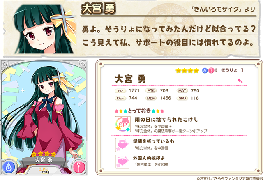263x180 pixels.
Task: Click the small pink staff icon beside そうりょ
Action: (x=211, y=71)
